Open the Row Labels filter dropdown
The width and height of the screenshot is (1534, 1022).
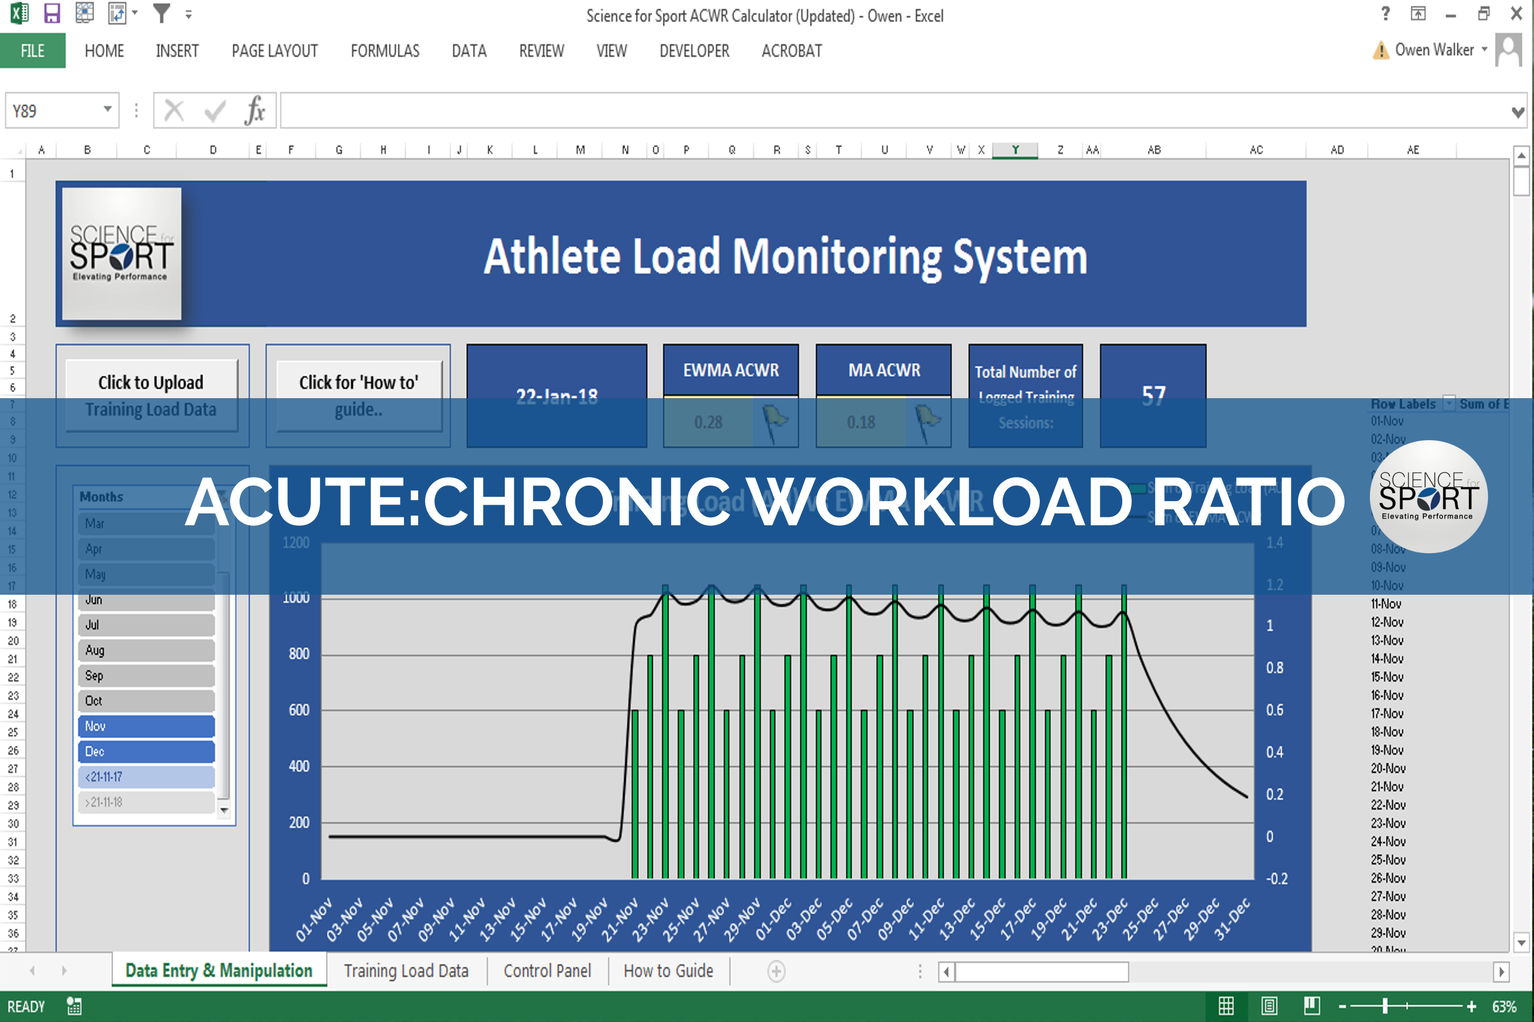click(1450, 404)
